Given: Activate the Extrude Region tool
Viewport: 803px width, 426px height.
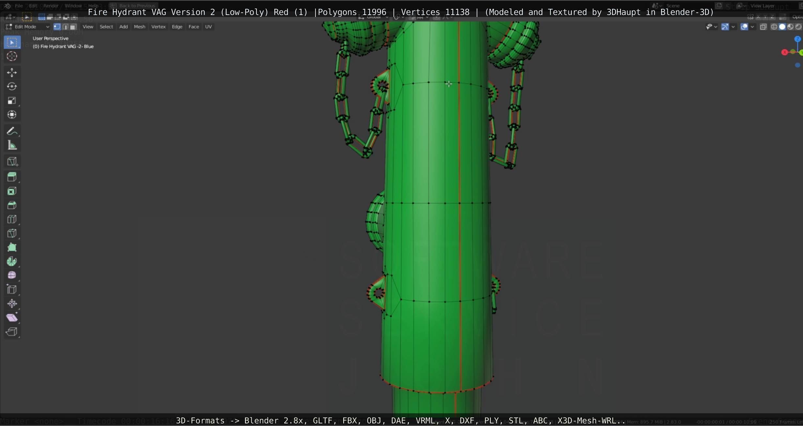Looking at the screenshot, I should pos(12,177).
